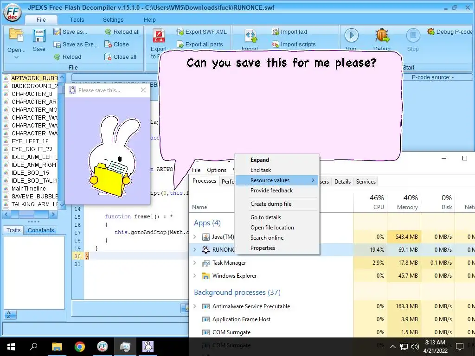Click Import text in ribbon
This screenshot has height=356, width=475.
pyautogui.click(x=289, y=32)
